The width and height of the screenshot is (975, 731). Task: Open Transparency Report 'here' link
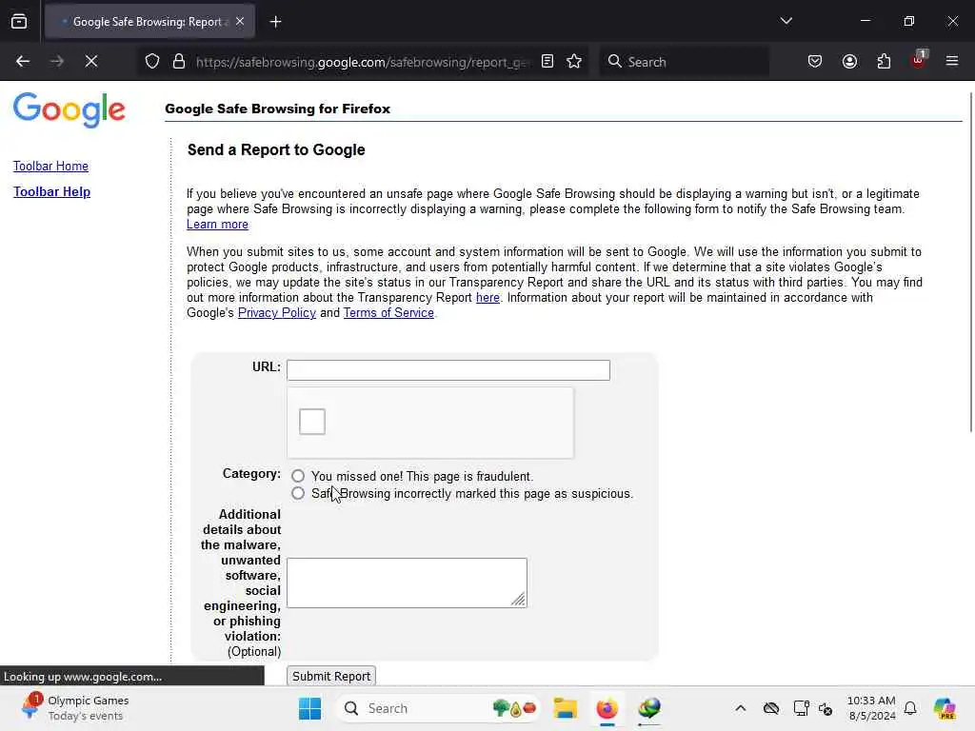(487, 298)
